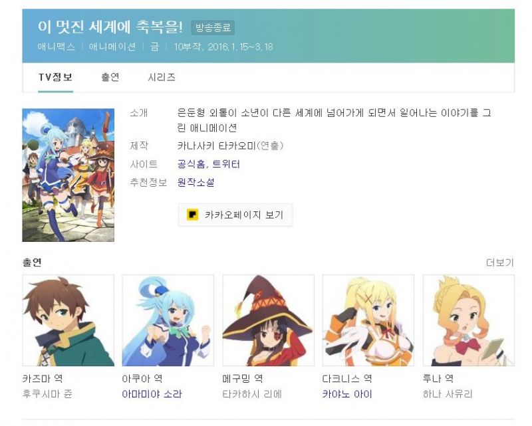Select the TV정보 tab

click(x=55, y=77)
